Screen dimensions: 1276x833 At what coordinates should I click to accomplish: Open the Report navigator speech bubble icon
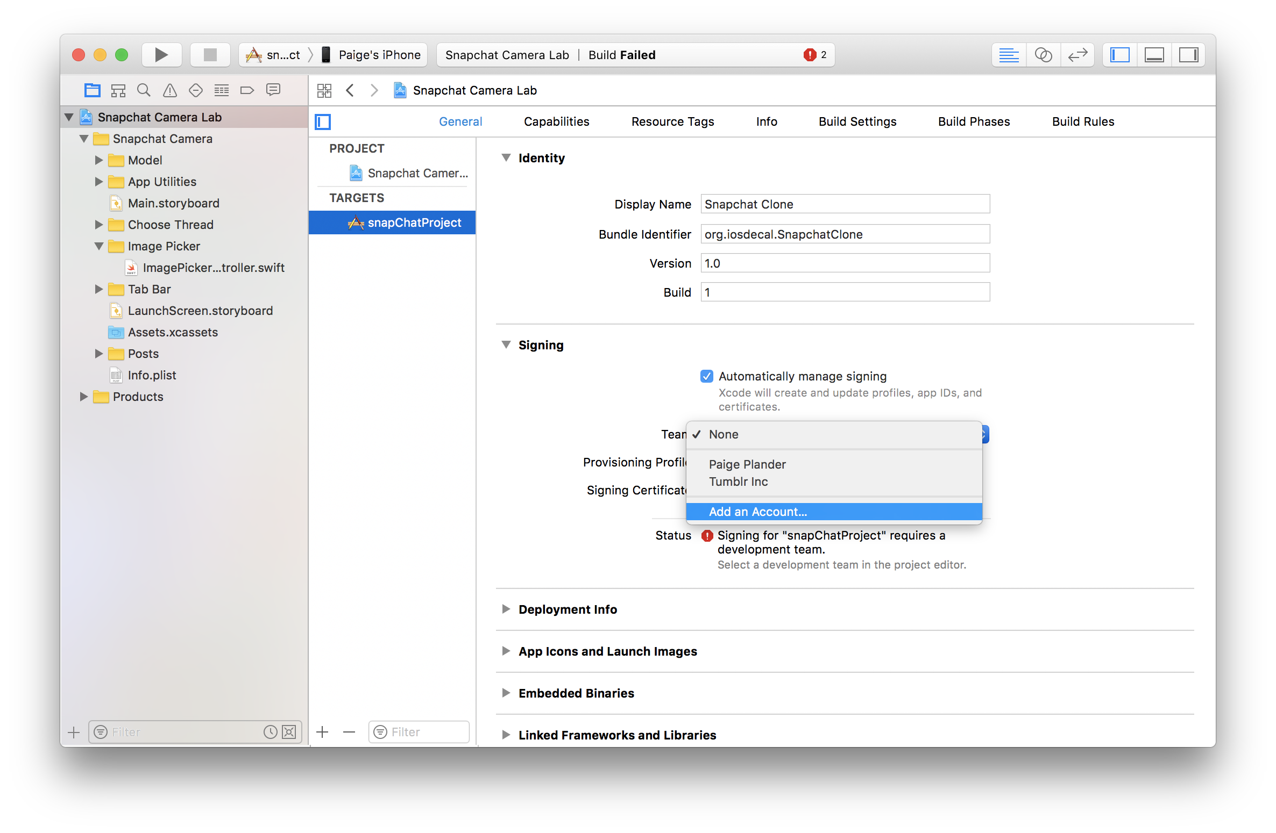click(x=273, y=90)
